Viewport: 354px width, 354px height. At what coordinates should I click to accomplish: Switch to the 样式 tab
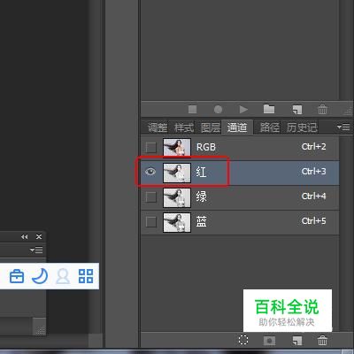click(x=184, y=127)
